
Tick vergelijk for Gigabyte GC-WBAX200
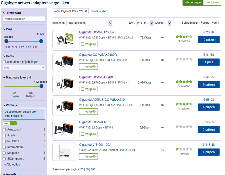pyautogui.click(x=82, y=89)
